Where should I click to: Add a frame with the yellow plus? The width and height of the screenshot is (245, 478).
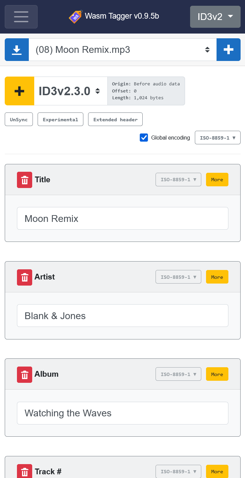(x=19, y=91)
